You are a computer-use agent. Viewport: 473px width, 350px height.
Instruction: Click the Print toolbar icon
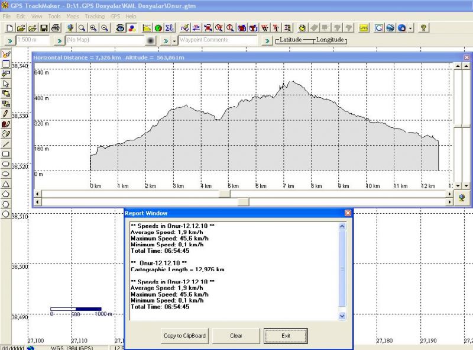tap(55, 28)
